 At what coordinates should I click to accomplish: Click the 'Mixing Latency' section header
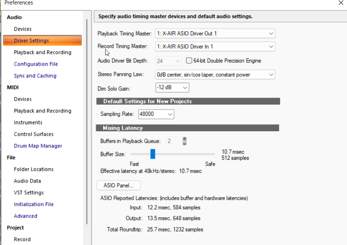tap(188, 128)
